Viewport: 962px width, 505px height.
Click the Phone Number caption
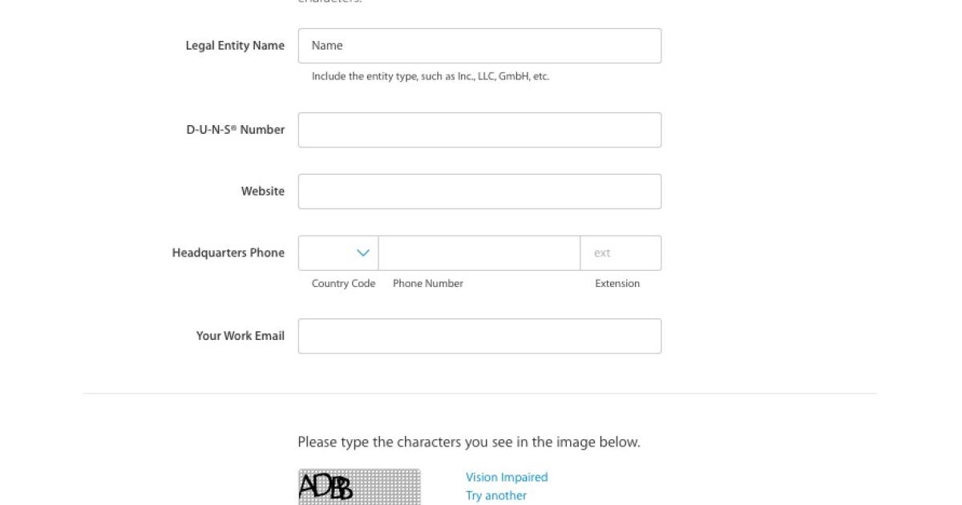pos(428,284)
